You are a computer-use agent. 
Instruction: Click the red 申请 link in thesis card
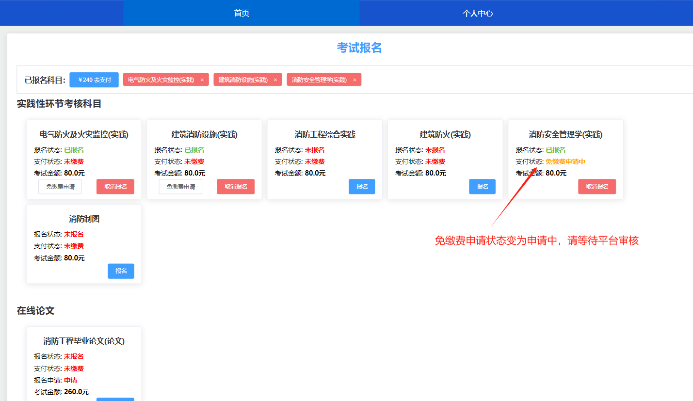(70, 380)
